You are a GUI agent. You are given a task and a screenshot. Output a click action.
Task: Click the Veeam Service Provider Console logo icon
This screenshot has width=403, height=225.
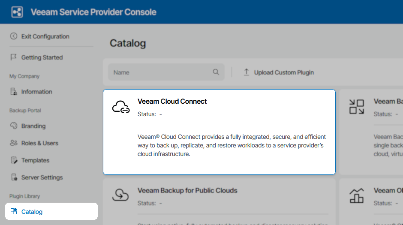(x=17, y=12)
